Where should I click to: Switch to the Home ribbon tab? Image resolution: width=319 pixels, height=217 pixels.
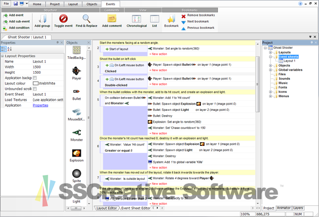(x=37, y=4)
